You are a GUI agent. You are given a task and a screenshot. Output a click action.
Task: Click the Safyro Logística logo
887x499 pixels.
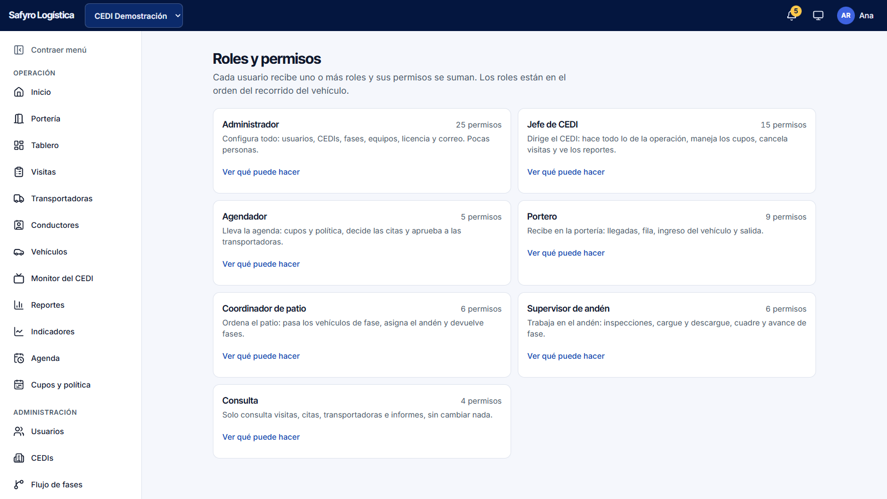[42, 16]
